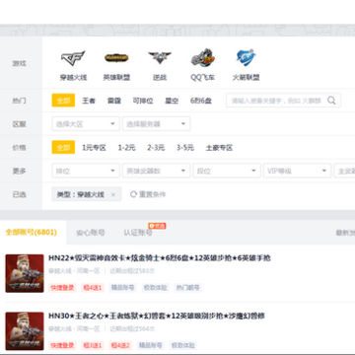This screenshot has width=355, height=355.
Task: Select the 全部 price filter
Action: point(63,148)
